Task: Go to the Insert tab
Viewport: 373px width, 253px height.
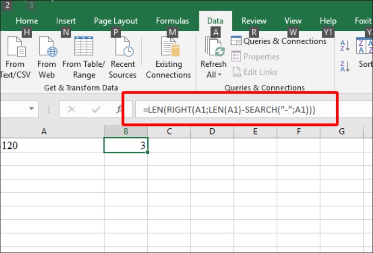Action: click(66, 21)
